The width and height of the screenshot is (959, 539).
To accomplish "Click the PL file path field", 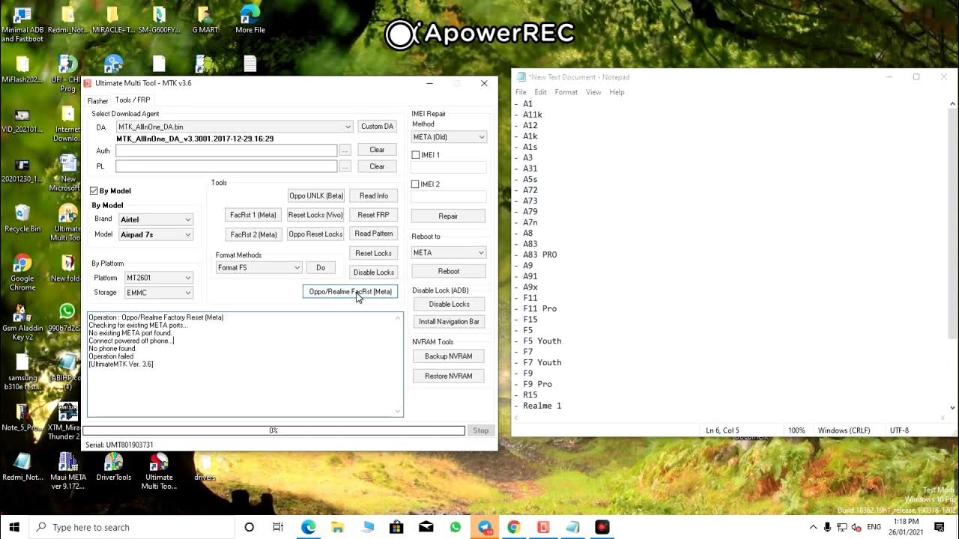I will [226, 166].
